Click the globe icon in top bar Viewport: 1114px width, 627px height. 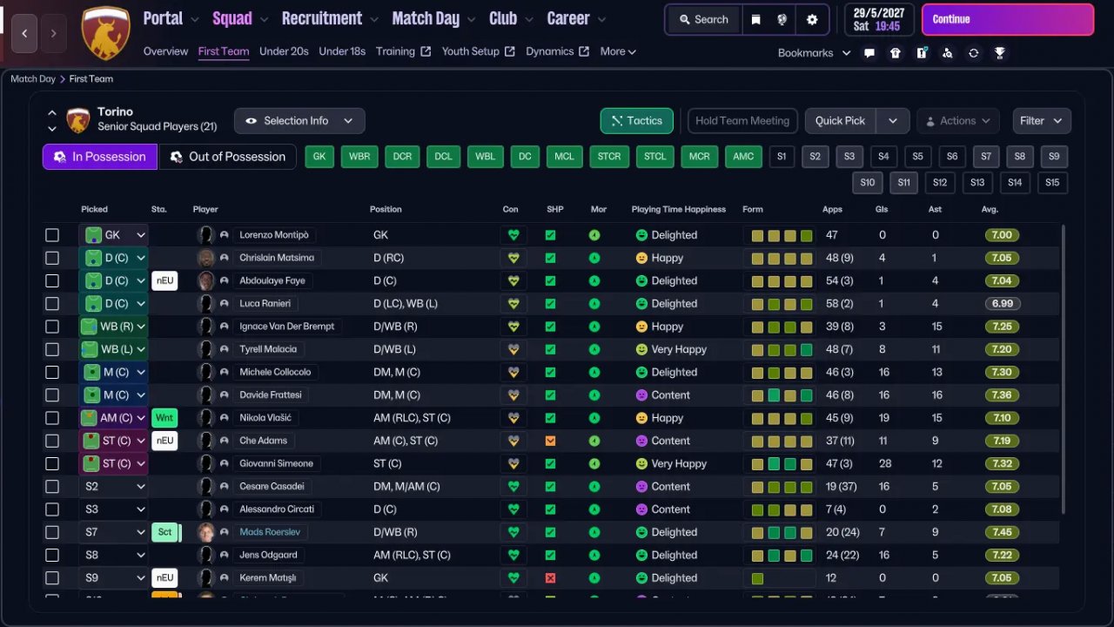click(782, 19)
